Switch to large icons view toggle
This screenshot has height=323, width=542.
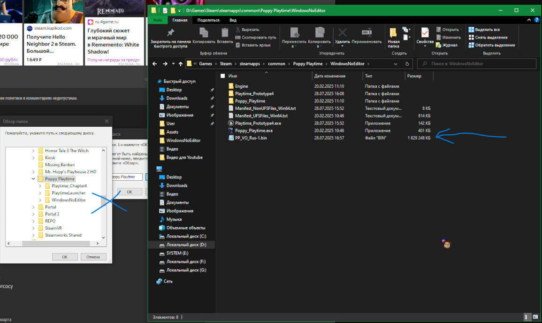click(535, 317)
